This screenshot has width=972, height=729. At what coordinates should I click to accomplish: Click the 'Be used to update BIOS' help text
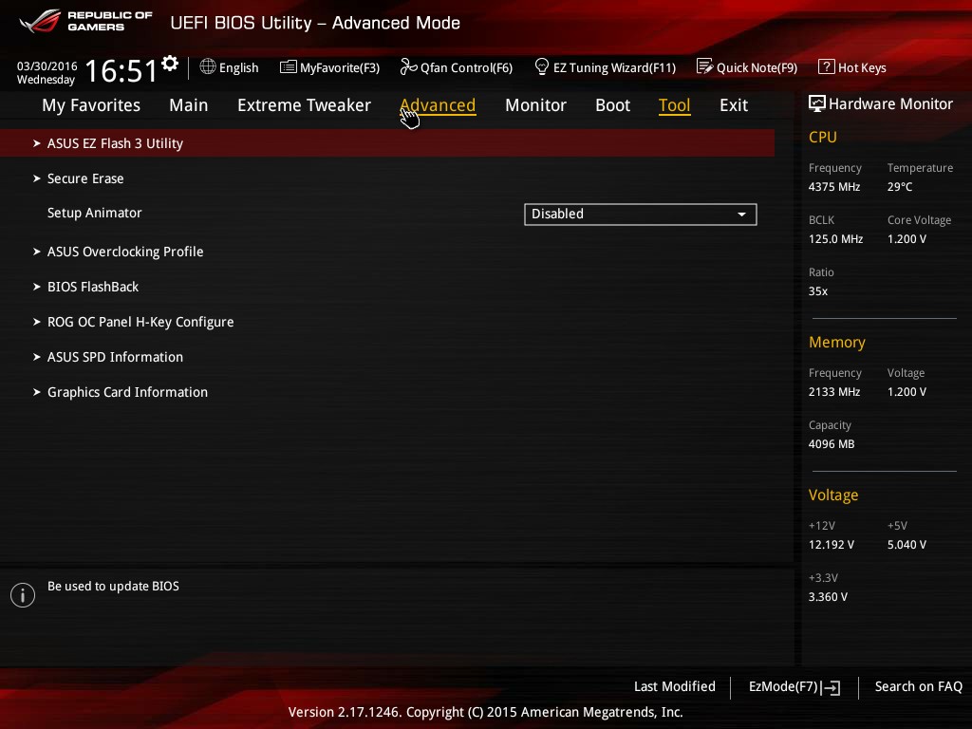pyautogui.click(x=113, y=586)
